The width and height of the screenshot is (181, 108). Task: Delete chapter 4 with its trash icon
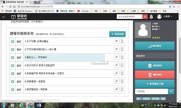coord(122,65)
